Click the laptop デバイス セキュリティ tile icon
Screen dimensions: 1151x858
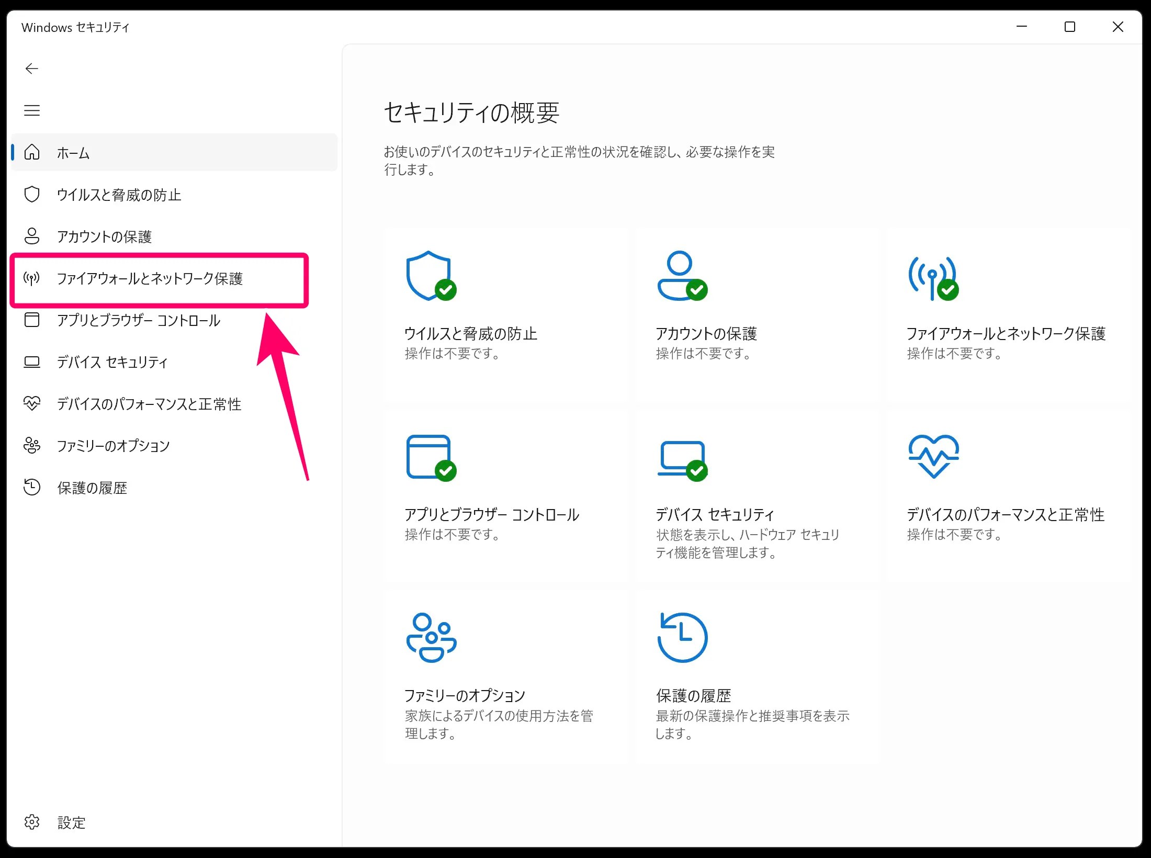pos(682,457)
